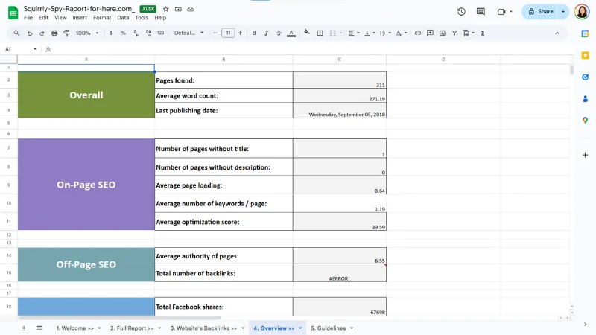Open the fill color picker
596x335 pixels.
[305, 33]
